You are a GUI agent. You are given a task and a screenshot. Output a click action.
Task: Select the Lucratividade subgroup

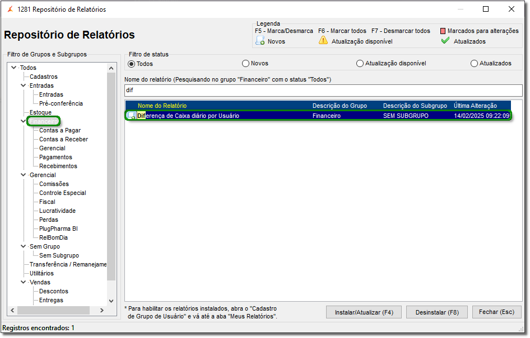pos(58,211)
